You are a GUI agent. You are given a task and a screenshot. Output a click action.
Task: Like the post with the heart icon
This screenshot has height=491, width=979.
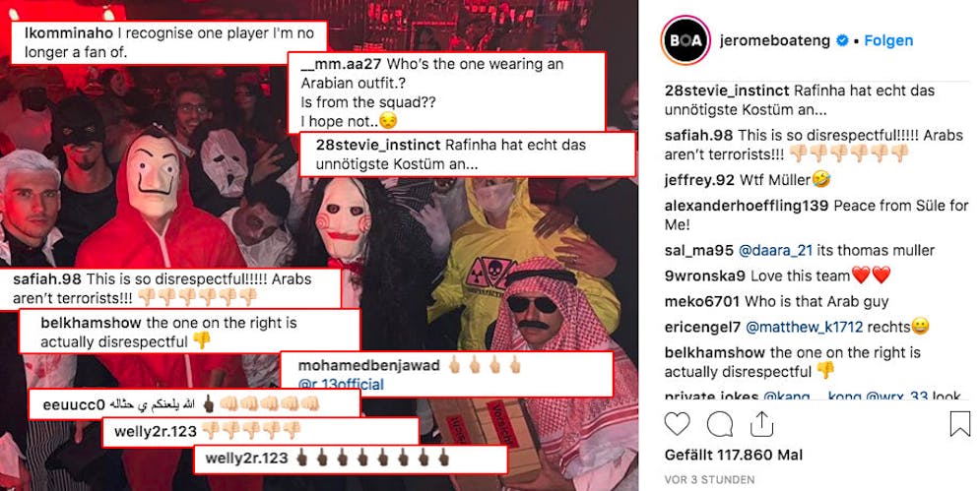coord(677,424)
